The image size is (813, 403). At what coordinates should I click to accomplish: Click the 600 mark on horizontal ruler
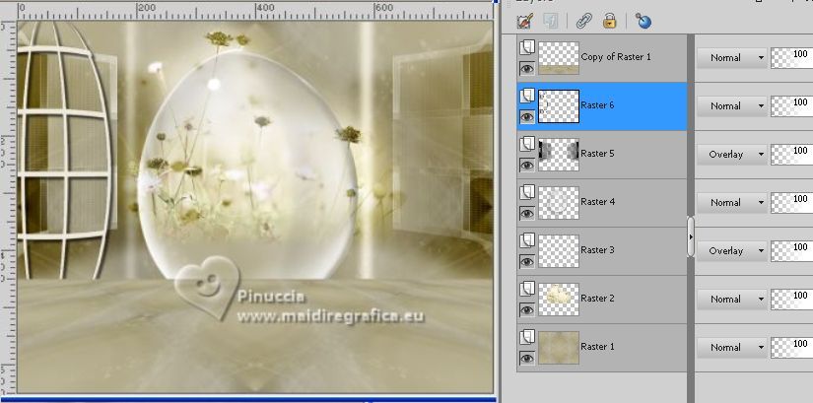click(x=384, y=8)
